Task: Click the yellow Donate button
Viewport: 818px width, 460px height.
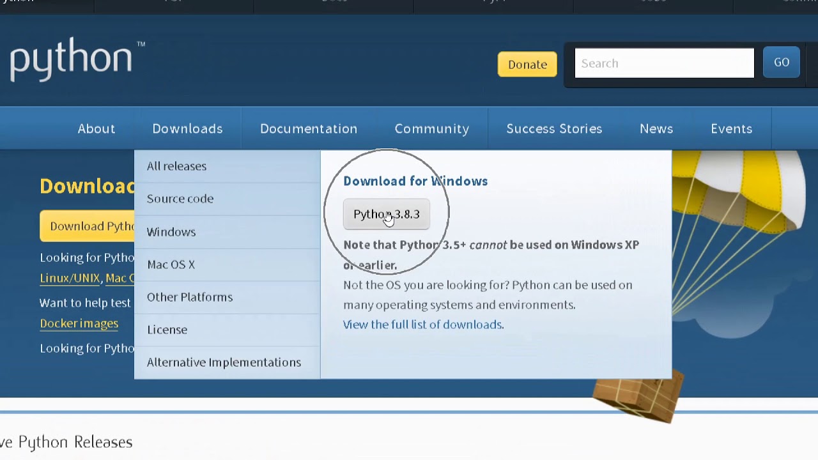Action: click(527, 65)
